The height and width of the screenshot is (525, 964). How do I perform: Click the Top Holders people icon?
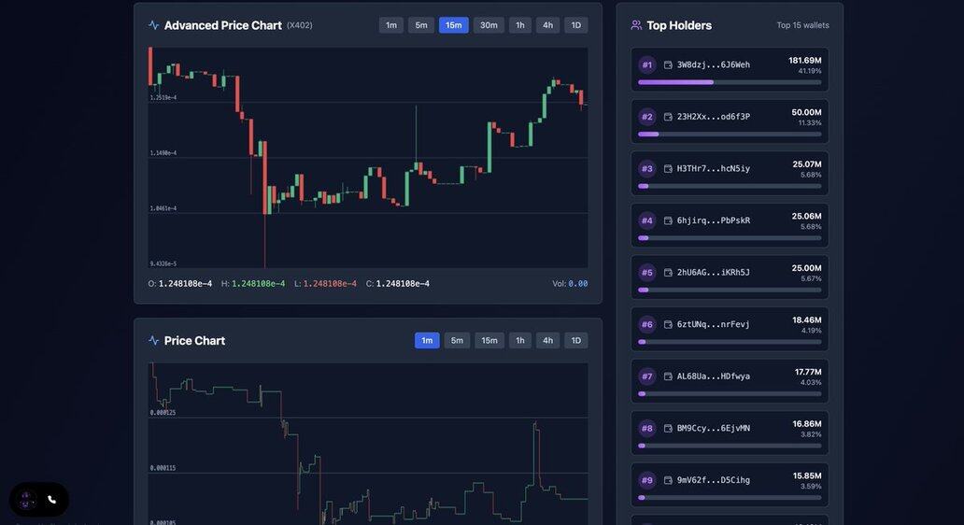click(636, 25)
